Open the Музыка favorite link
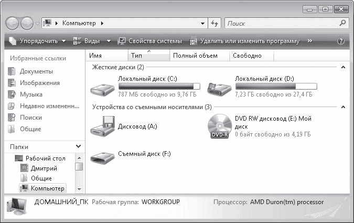 (31, 94)
